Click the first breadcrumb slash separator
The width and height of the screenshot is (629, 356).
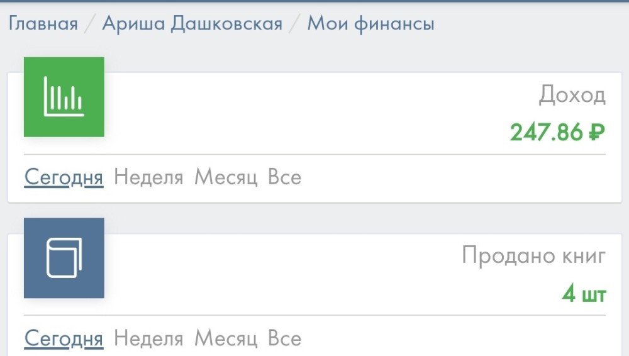point(90,25)
